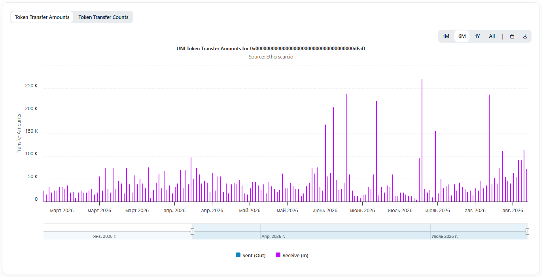Click the tallest bar above 250 K
The image size is (543, 277).
click(x=422, y=140)
